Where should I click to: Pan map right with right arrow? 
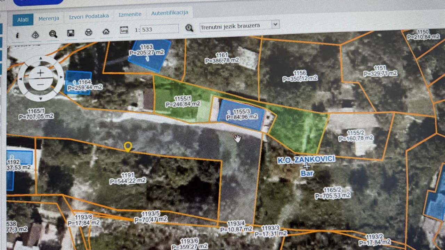point(60,77)
